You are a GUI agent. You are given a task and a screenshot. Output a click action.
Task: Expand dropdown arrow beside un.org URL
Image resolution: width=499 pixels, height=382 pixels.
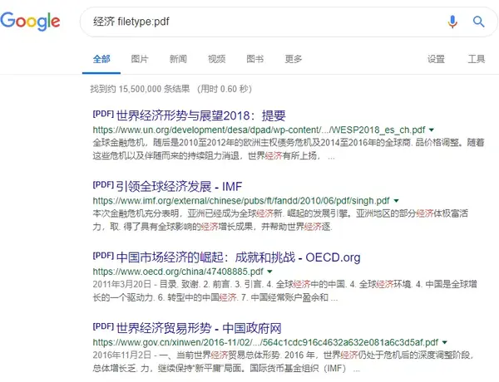pyautogui.click(x=432, y=130)
